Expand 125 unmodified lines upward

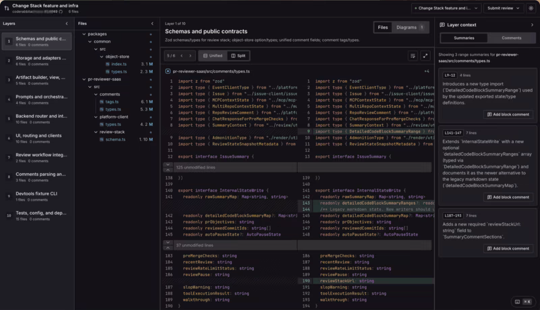coord(168,170)
